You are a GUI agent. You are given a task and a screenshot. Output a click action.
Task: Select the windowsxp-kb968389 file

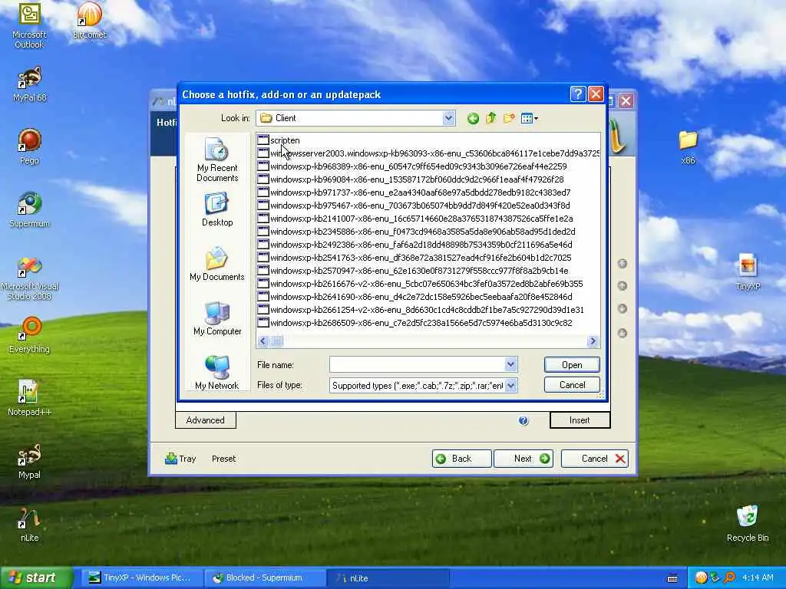(x=412, y=166)
